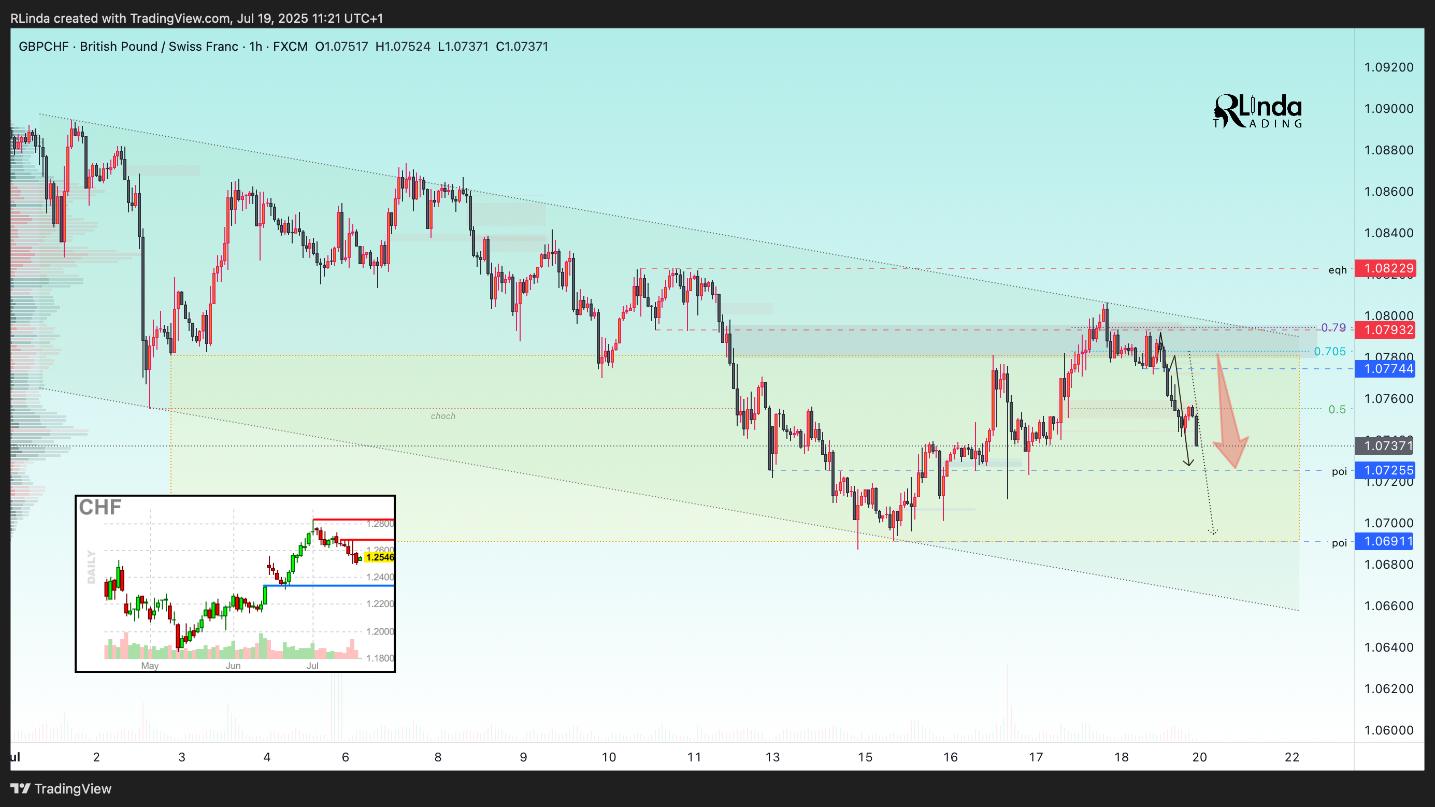Viewport: 1435px width, 807px height.
Task: Click 1.1800 on the CHF inset scale
Action: pyautogui.click(x=380, y=658)
